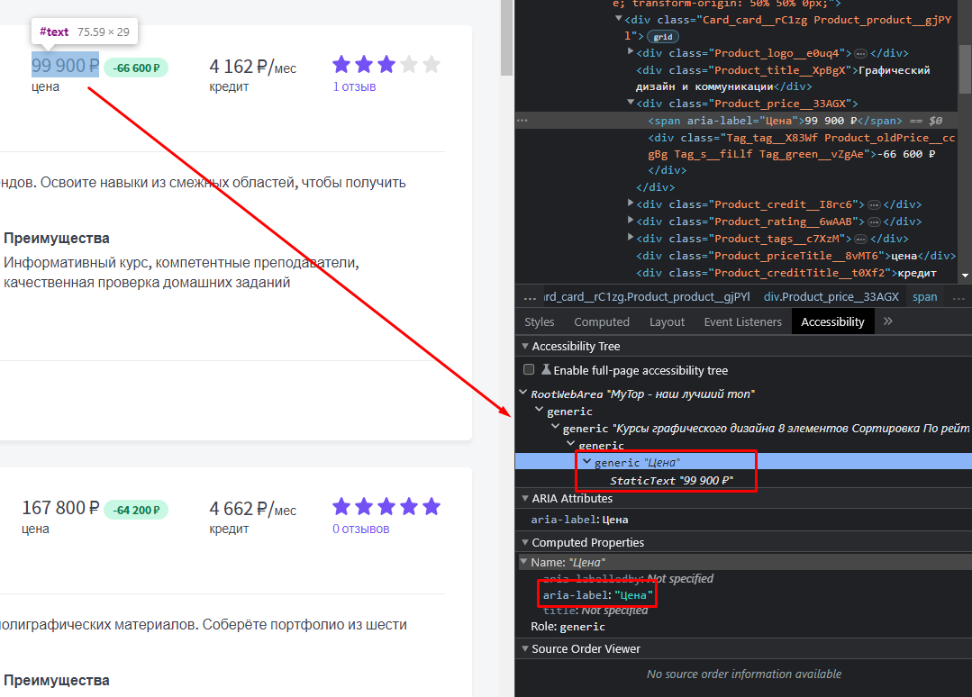Collapse the RootWebArea tree node
Screen dimensions: 972x697
(523, 394)
